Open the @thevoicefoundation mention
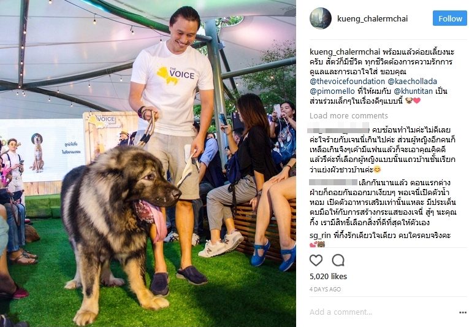 click(347, 81)
